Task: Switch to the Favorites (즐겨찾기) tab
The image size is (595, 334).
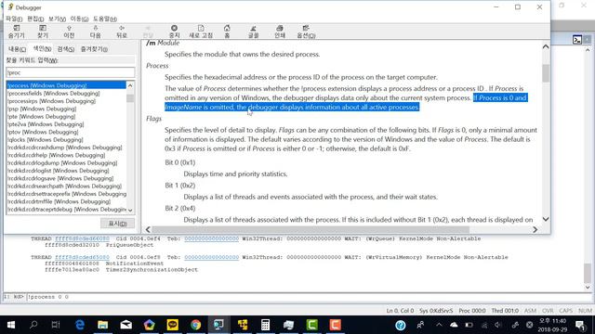Action: click(94, 49)
